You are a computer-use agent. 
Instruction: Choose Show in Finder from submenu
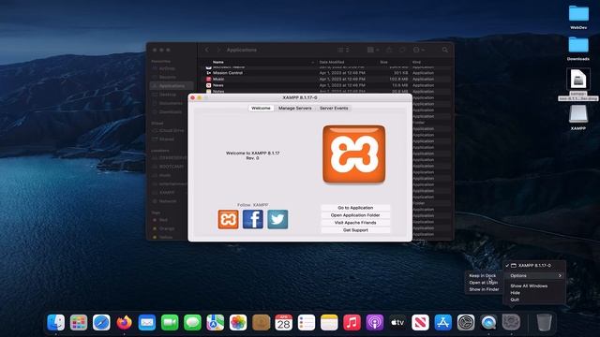pos(484,289)
